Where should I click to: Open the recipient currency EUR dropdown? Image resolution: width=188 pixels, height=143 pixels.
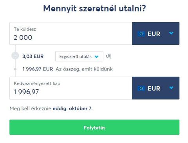pyautogui.click(x=155, y=88)
